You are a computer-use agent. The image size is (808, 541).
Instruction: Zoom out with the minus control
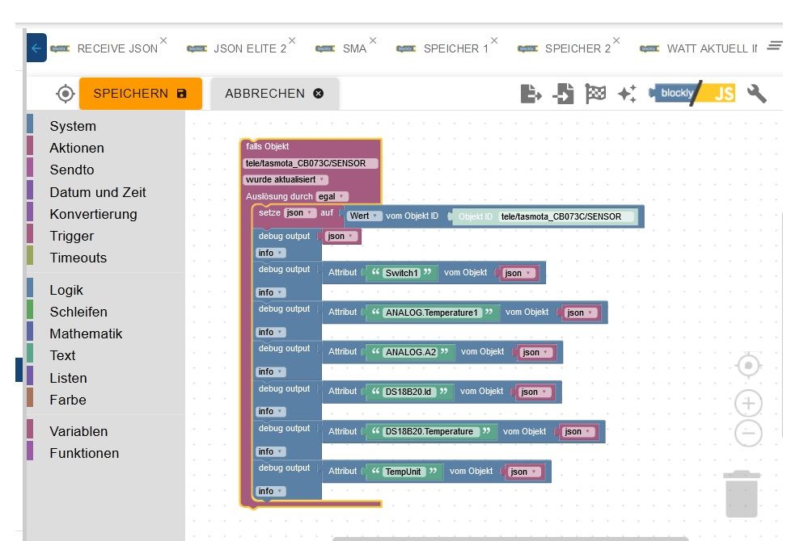click(x=748, y=433)
